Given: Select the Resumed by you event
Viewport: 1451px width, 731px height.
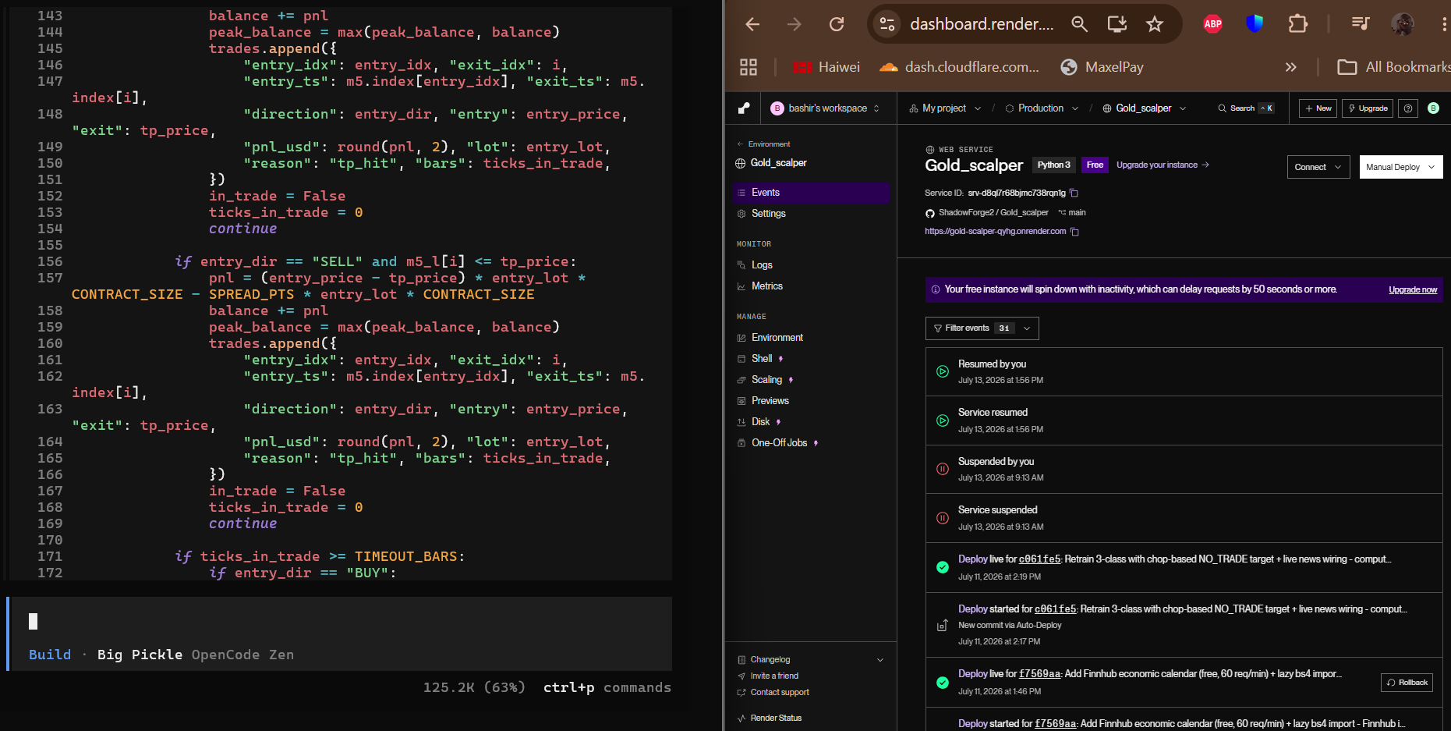Looking at the screenshot, I should 1184,372.
